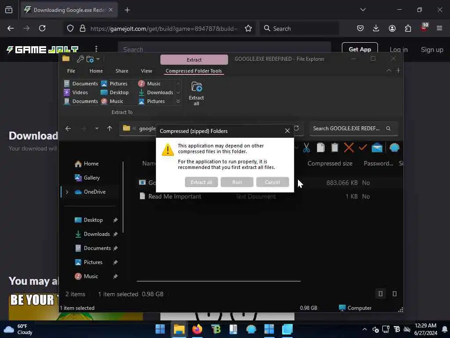This screenshot has height=338, width=450.
Task: Open a new Firefox tab
Action: click(x=127, y=10)
